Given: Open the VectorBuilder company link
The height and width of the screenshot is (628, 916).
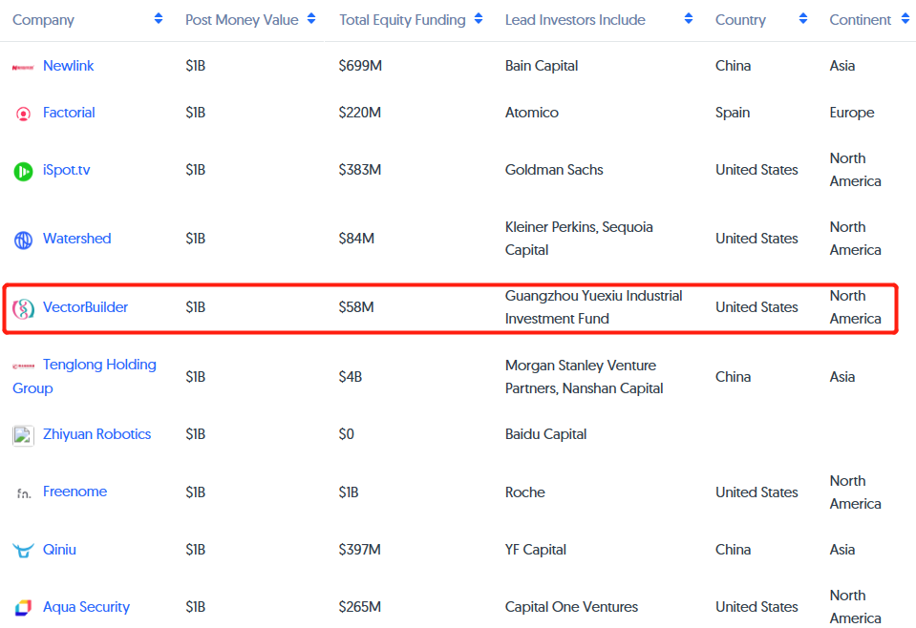Looking at the screenshot, I should (85, 307).
